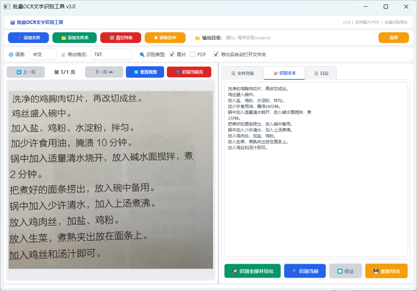Viewport: 417px width, 291px height.
Task: Click the 重置视图 refresh button
Action: [145, 72]
